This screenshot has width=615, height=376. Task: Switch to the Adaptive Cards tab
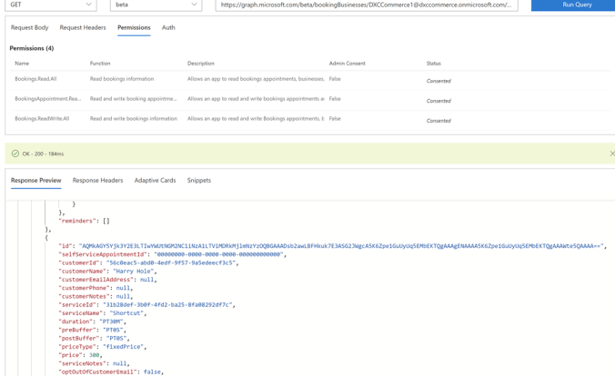coord(155,181)
